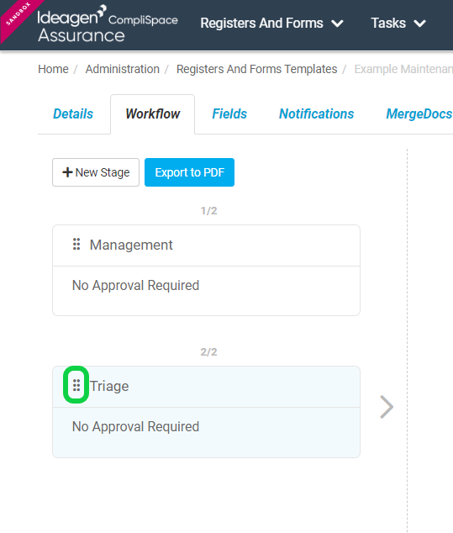Go to Registers And Forms Templates breadcrumb
Viewport: 453px width, 533px height.
click(256, 69)
